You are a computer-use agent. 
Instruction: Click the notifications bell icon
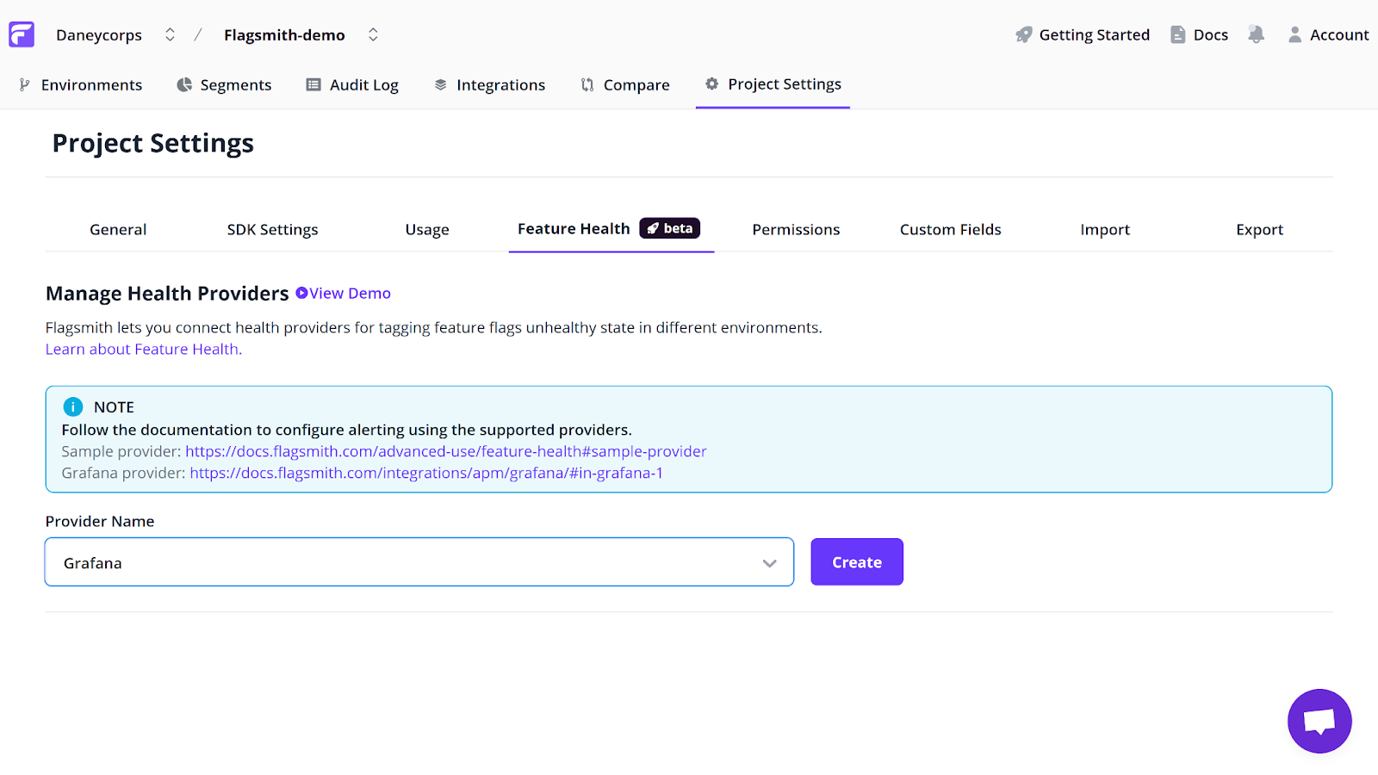1256,34
